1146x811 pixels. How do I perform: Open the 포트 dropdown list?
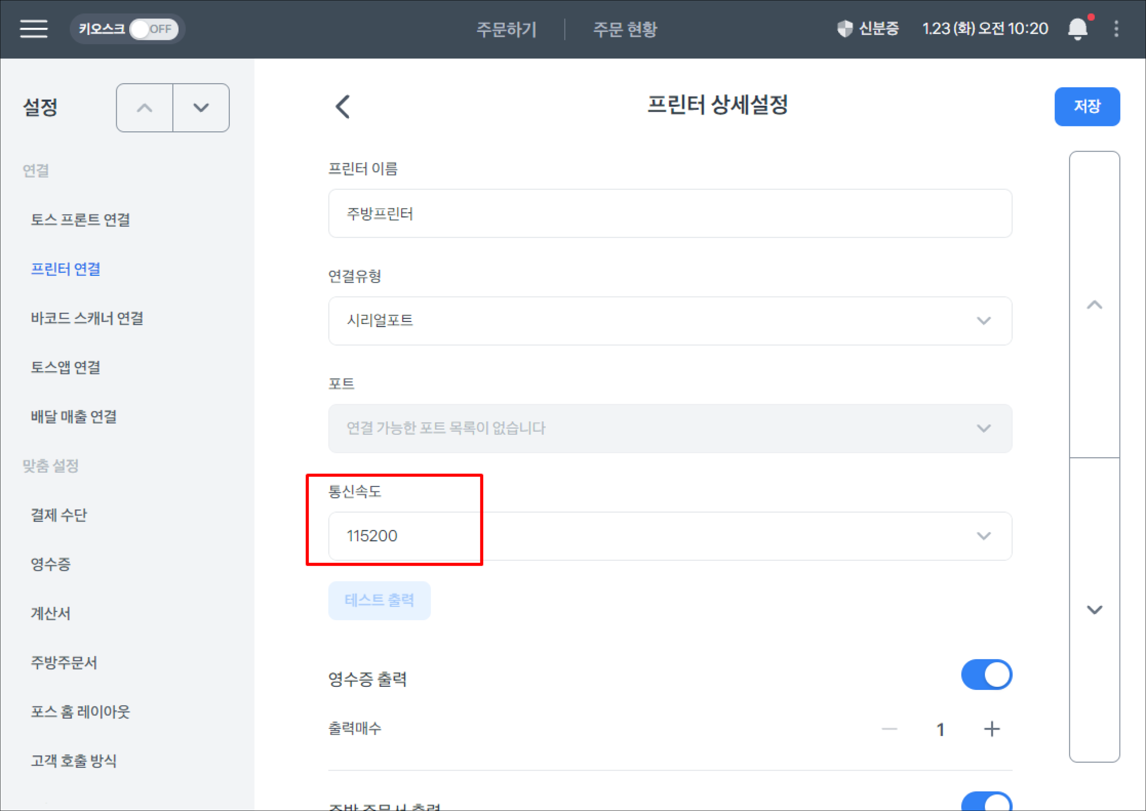[670, 429]
